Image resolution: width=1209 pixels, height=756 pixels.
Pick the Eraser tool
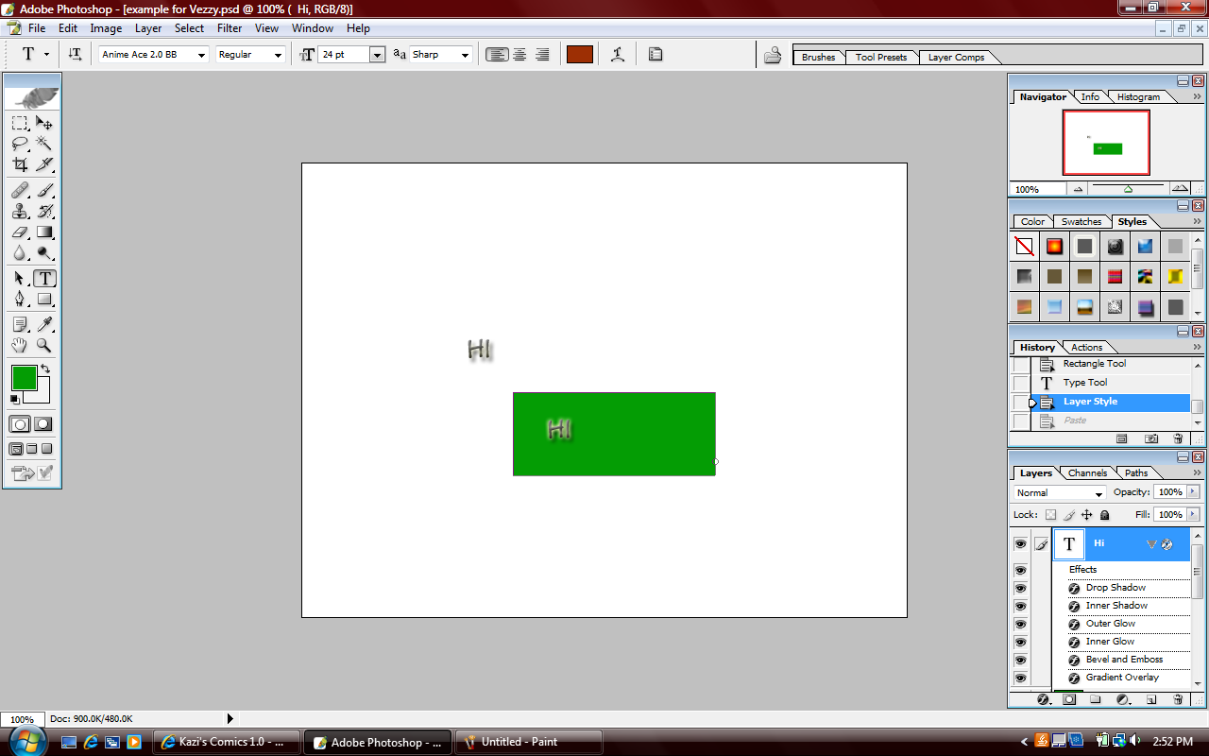19,232
